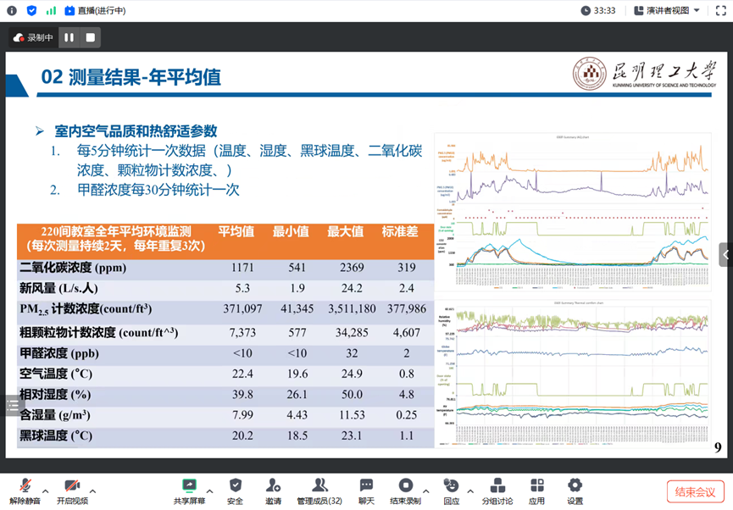Unmute microphone with 解除静音
This screenshot has height=510, width=733.
(25, 491)
